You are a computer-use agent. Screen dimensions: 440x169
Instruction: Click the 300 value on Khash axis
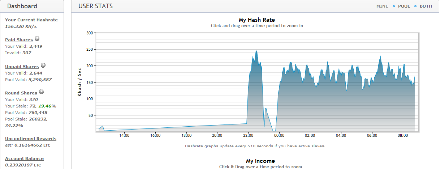coord(90,33)
